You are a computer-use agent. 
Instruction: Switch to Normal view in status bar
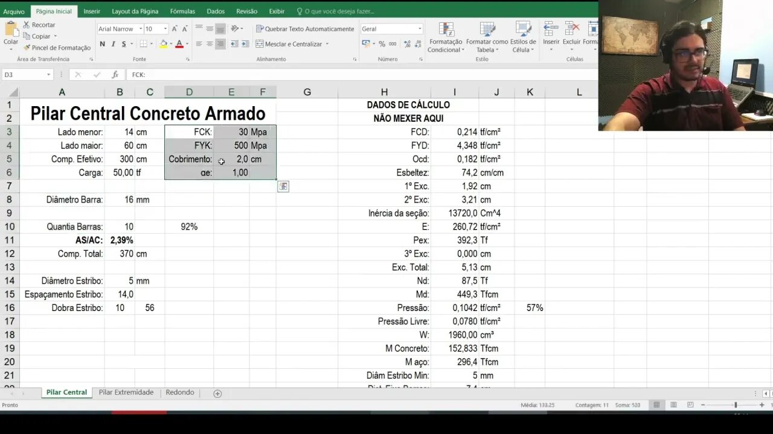(656, 405)
